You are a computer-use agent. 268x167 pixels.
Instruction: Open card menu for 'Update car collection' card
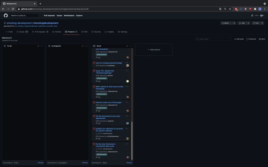point(127,129)
